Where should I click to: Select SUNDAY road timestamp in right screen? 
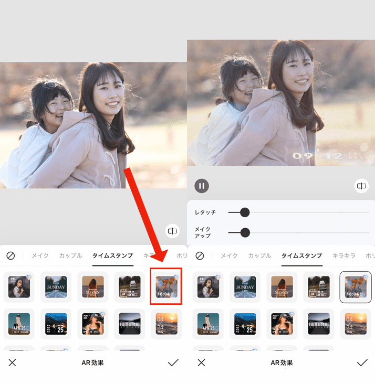(x=245, y=287)
